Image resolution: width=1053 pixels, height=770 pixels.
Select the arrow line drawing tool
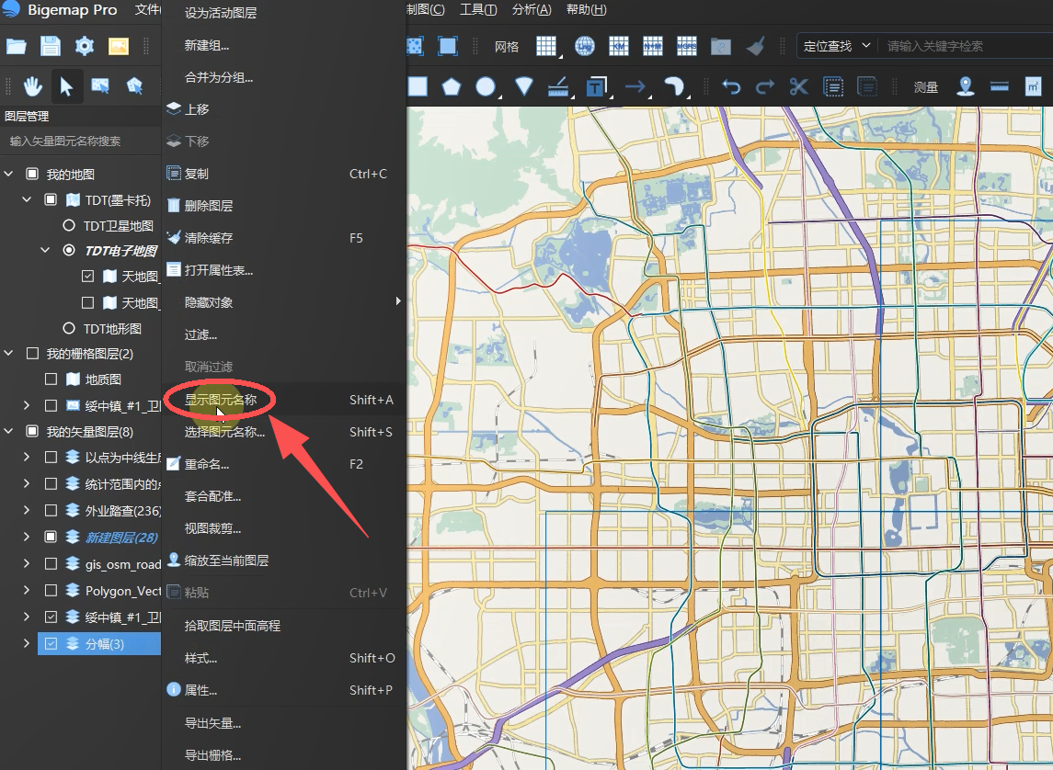click(x=635, y=86)
